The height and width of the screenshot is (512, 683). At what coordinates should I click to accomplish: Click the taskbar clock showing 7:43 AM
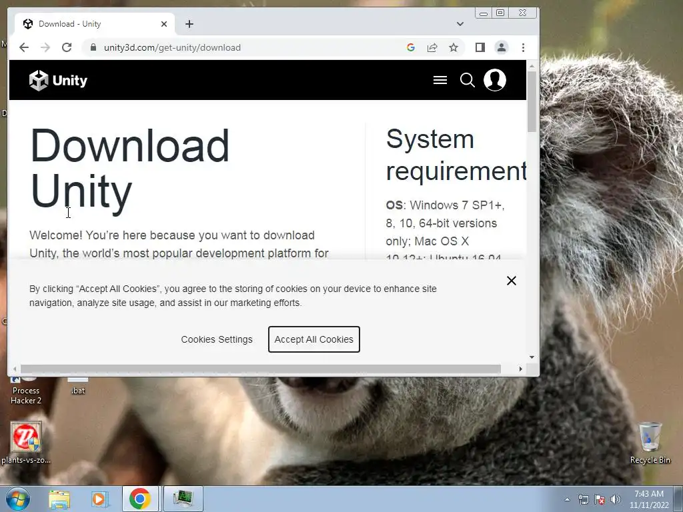coord(649,499)
